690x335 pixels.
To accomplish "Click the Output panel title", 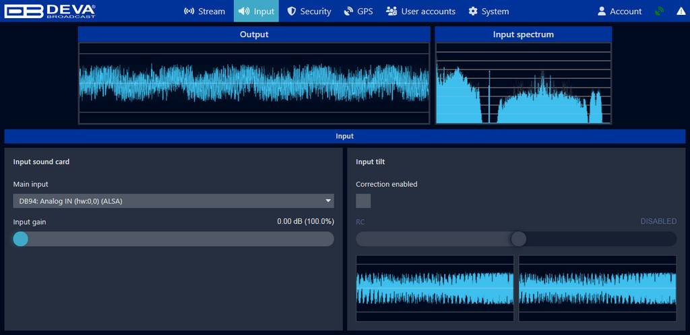I will [254, 34].
